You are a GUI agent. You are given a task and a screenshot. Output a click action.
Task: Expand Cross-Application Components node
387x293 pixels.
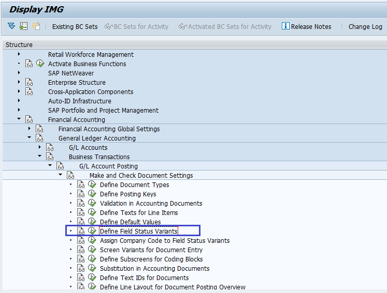pyautogui.click(x=19, y=91)
